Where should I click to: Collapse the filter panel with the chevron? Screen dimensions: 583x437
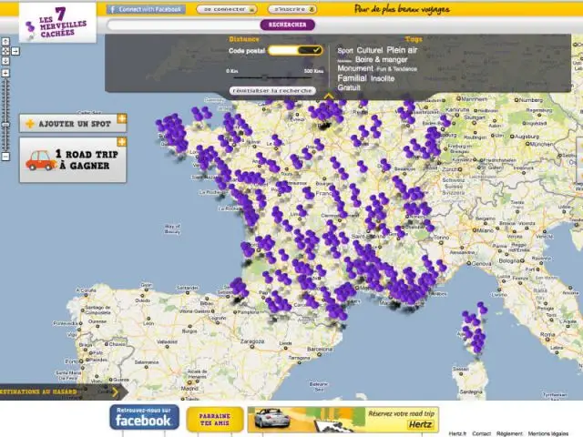pos(329,97)
